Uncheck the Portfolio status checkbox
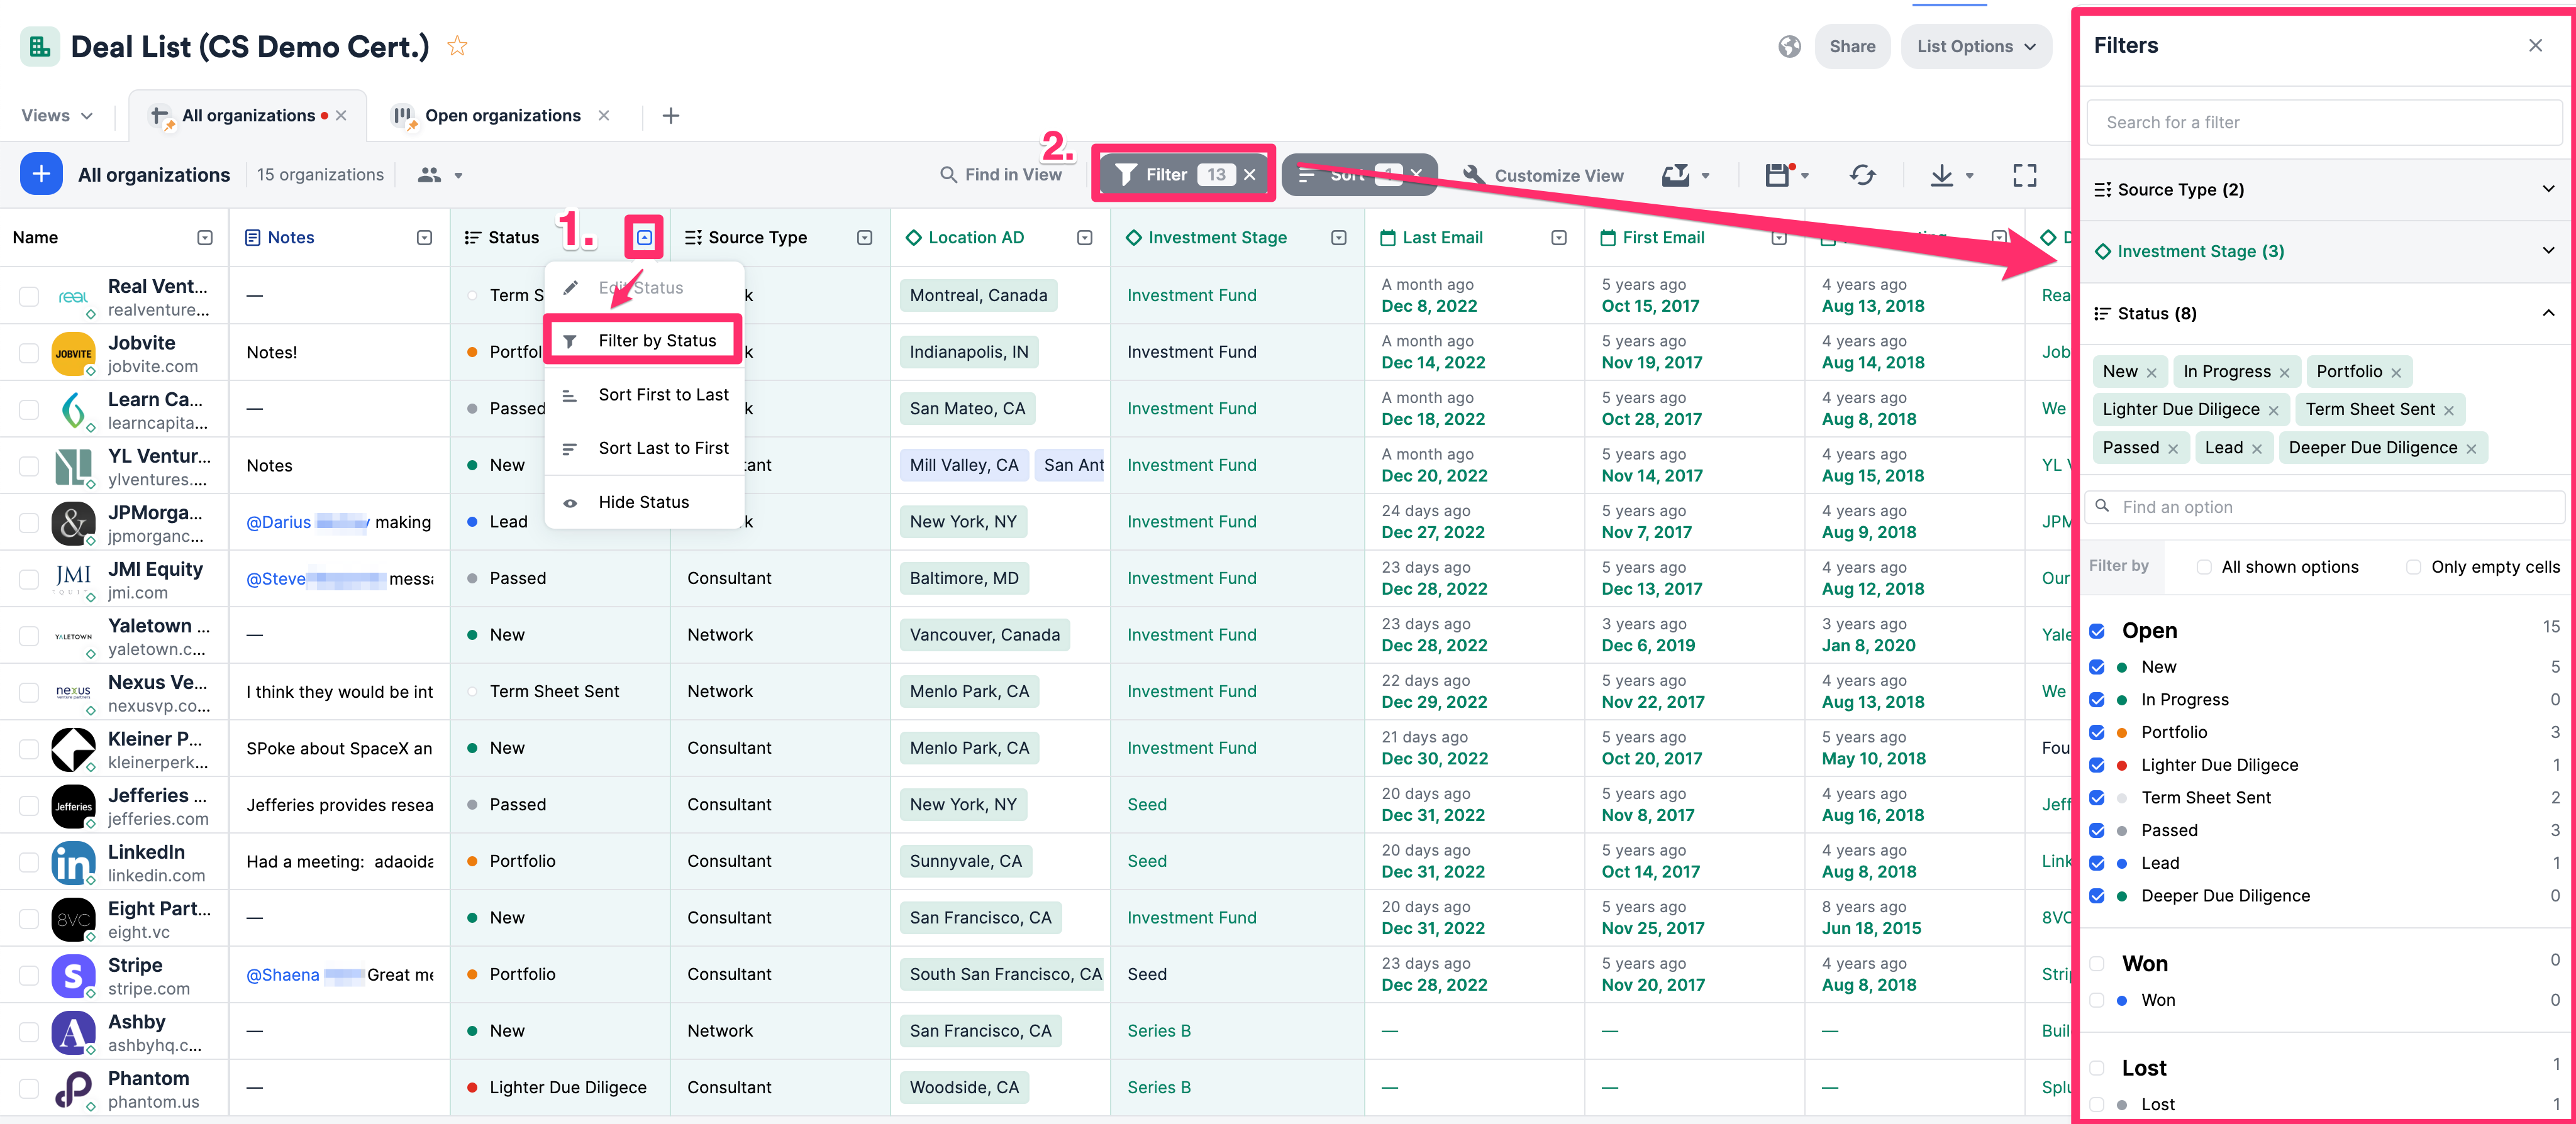The width and height of the screenshot is (2576, 1124). pyautogui.click(x=2097, y=732)
